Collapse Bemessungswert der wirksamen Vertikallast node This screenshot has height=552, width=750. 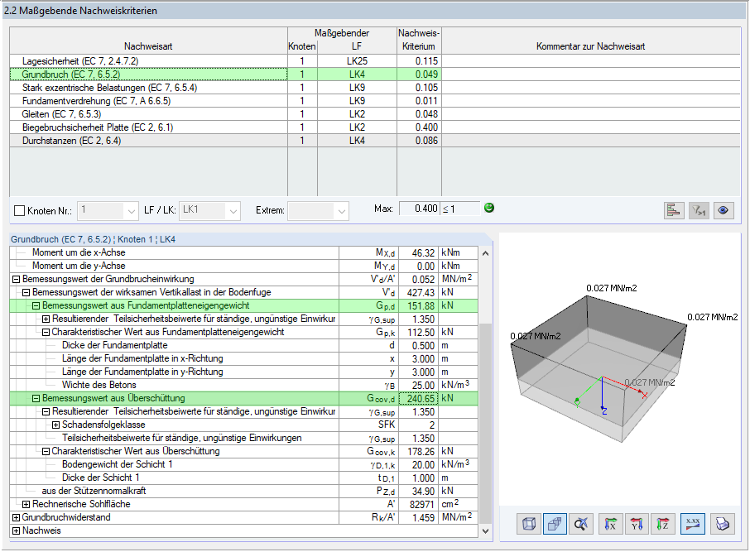(26, 293)
